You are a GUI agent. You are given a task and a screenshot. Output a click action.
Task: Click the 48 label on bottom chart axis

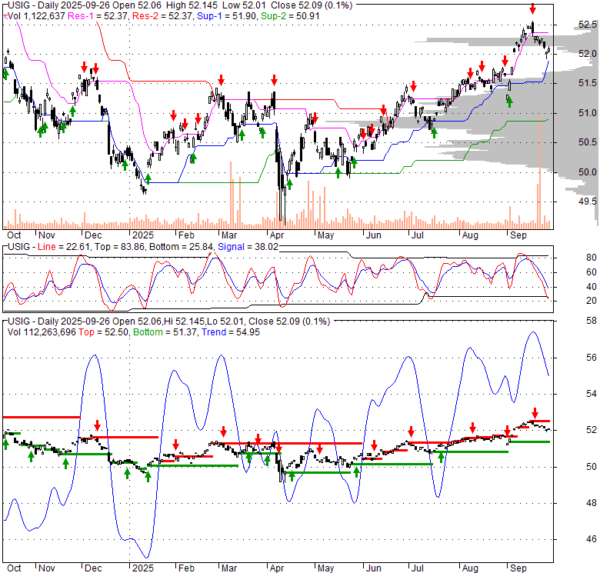pos(592,503)
